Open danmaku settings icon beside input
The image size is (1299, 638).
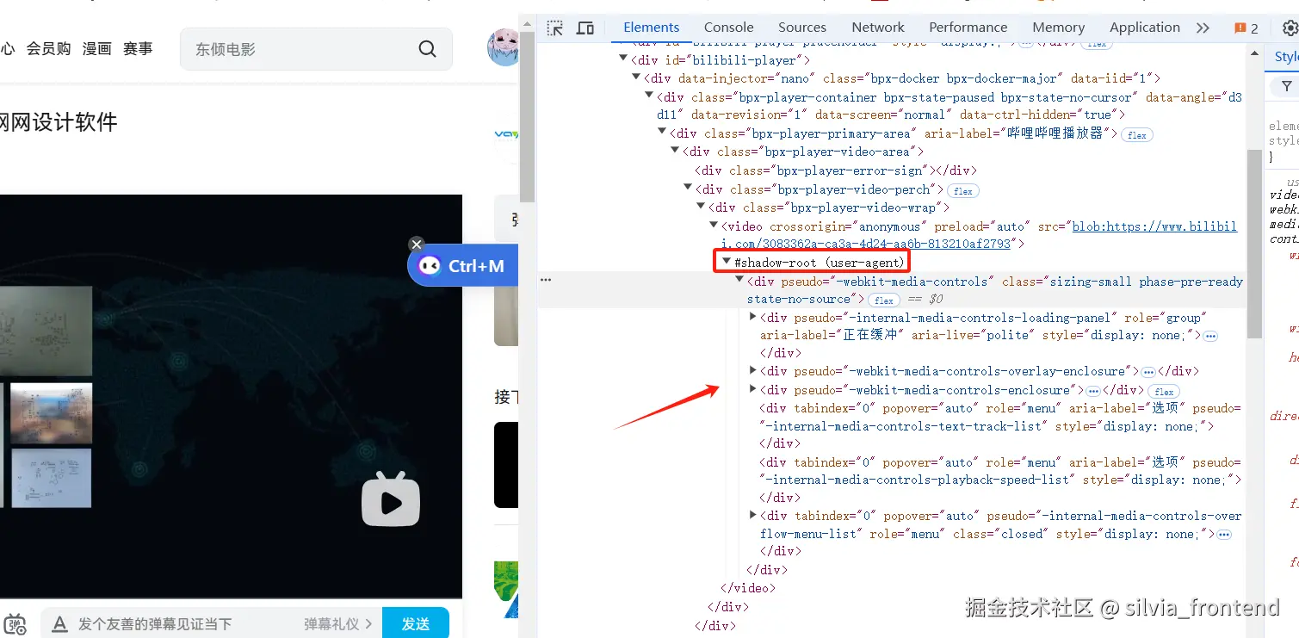tap(15, 623)
